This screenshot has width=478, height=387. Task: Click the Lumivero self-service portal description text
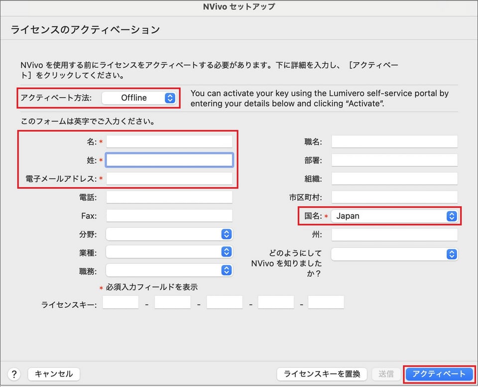320,98
